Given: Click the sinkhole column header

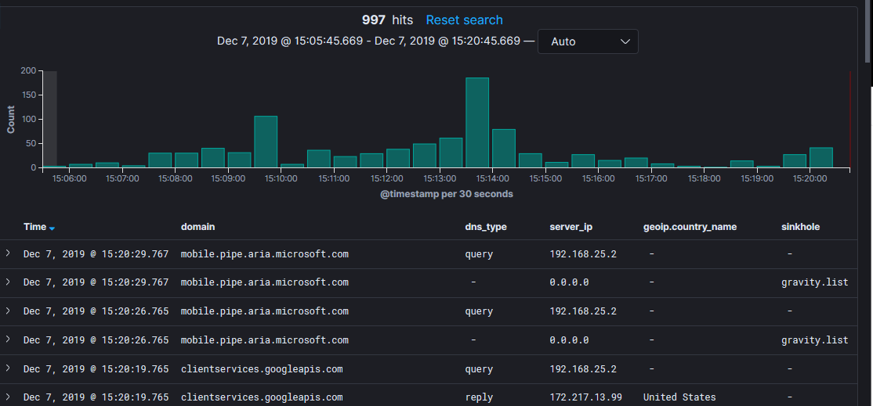Looking at the screenshot, I should 800,227.
